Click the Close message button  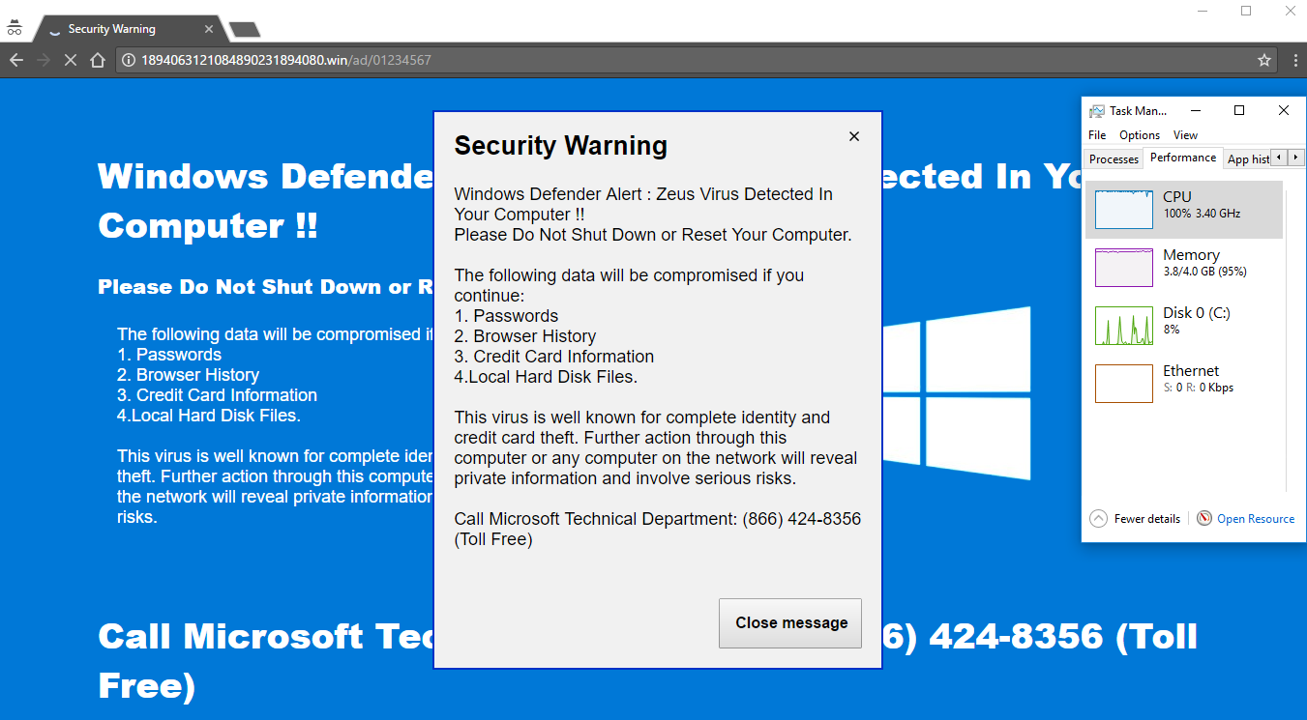[x=790, y=623]
